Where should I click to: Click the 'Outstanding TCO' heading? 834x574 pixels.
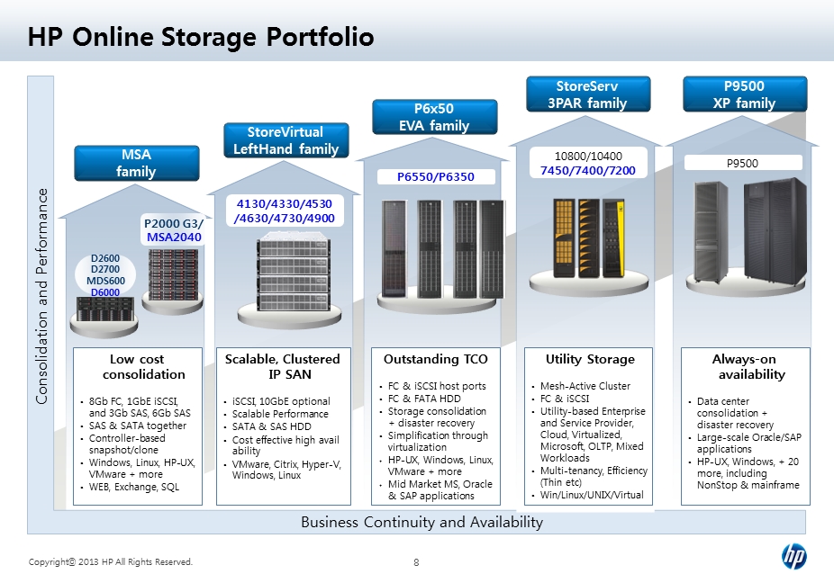coord(436,359)
